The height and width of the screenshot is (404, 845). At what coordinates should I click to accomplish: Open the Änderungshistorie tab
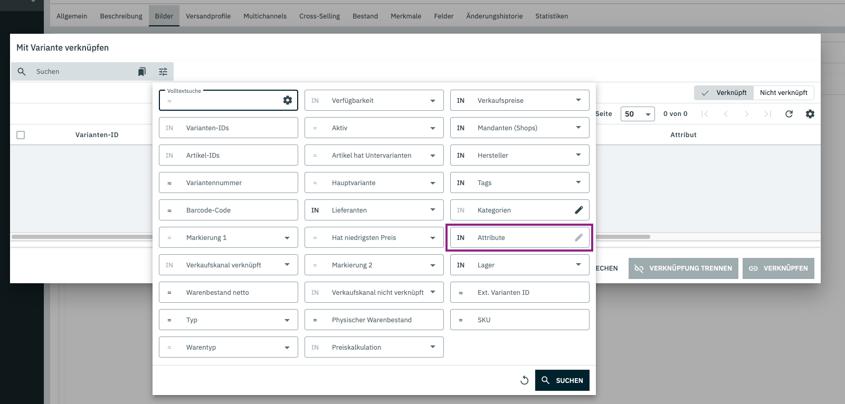[x=494, y=16]
